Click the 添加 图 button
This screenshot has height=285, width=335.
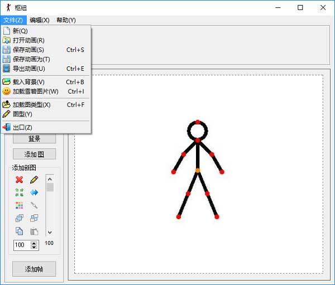(x=35, y=154)
